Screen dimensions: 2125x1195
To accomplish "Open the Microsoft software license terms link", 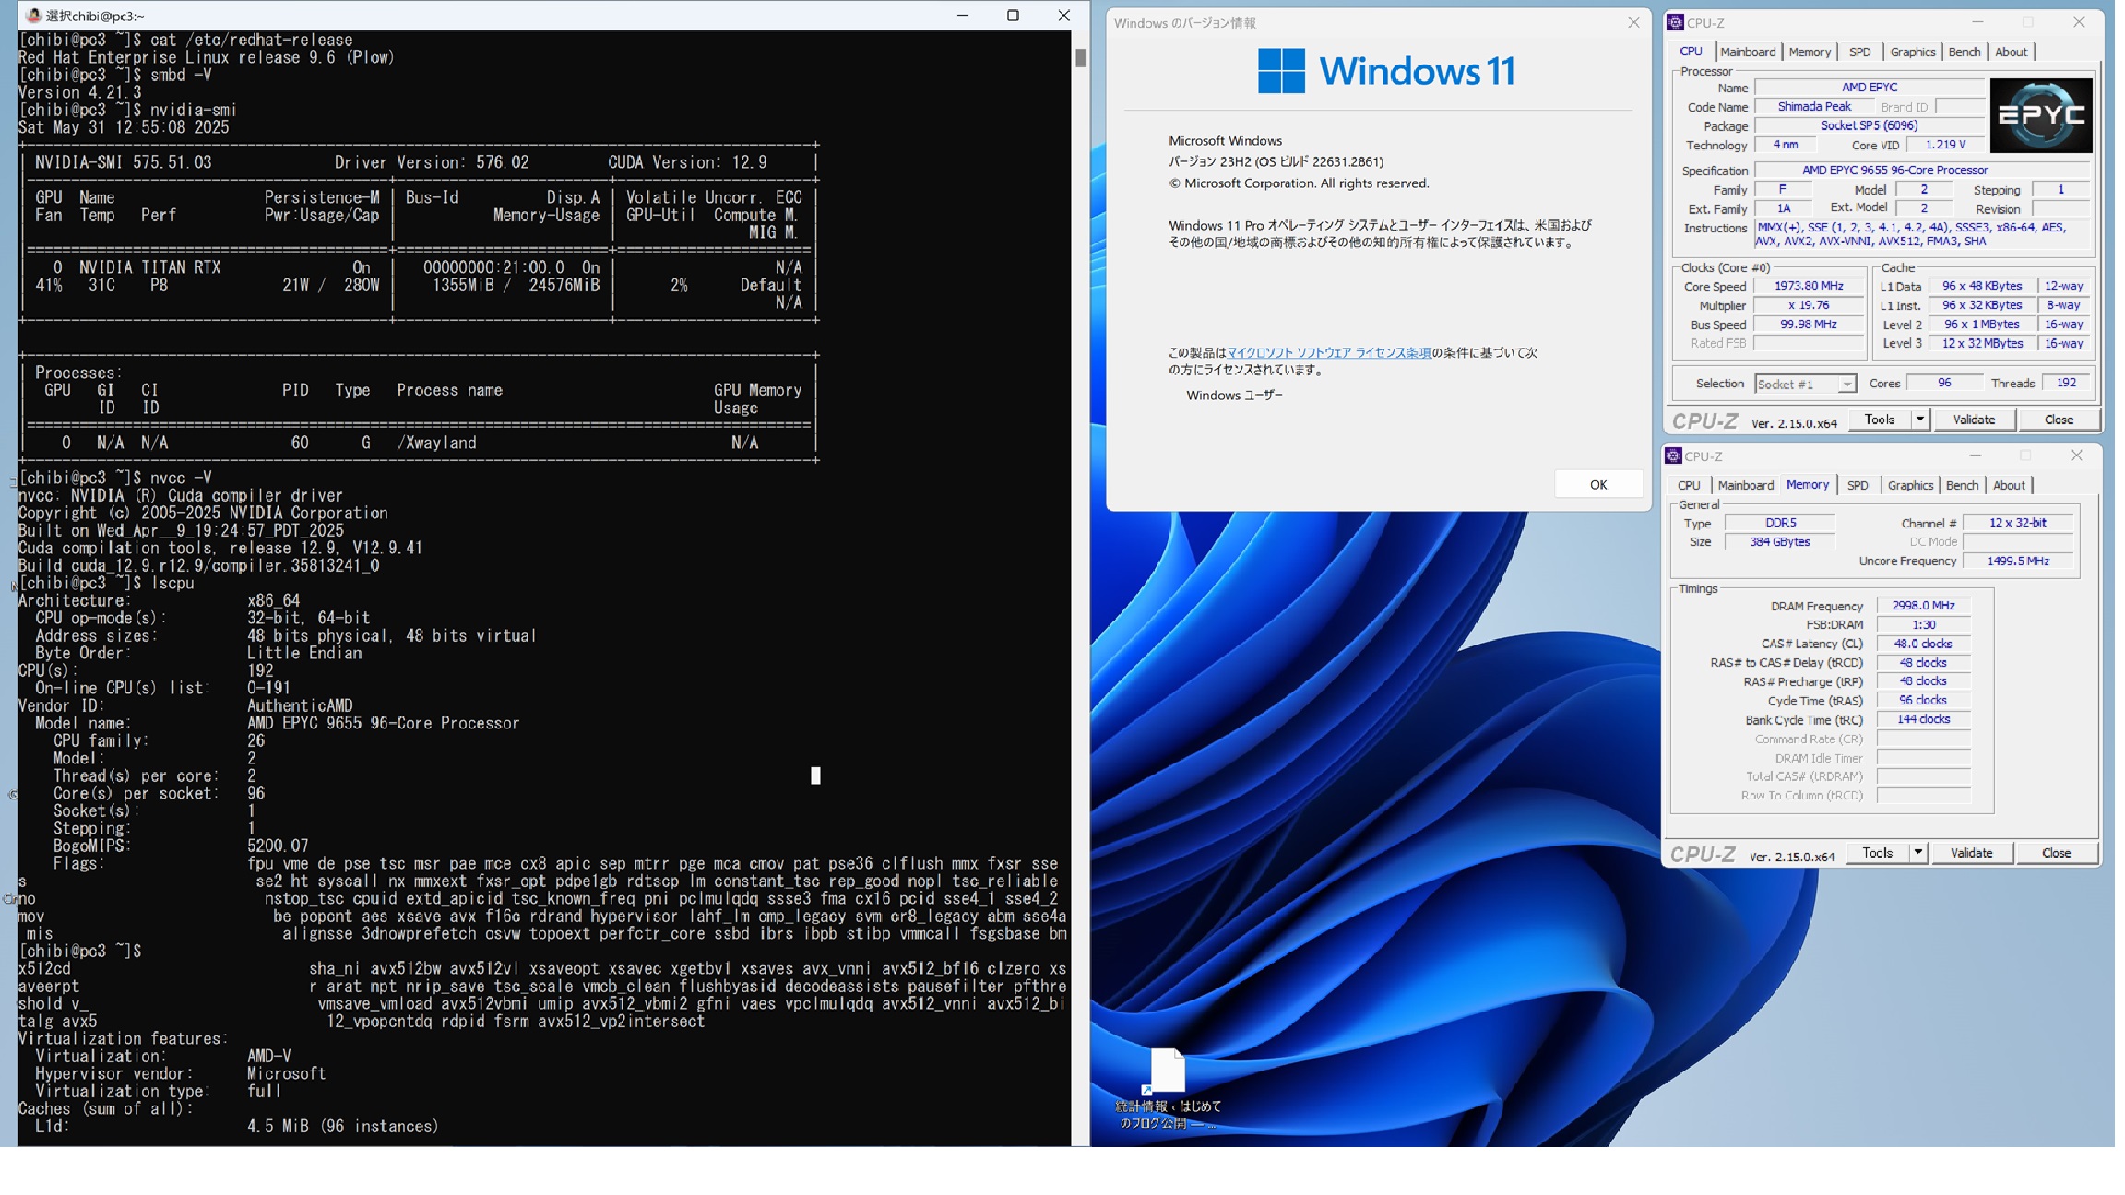I will tap(1328, 352).
